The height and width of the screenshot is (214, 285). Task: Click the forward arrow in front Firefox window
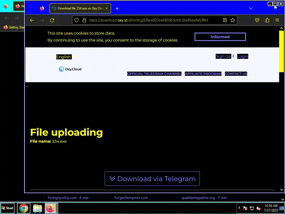point(42,20)
